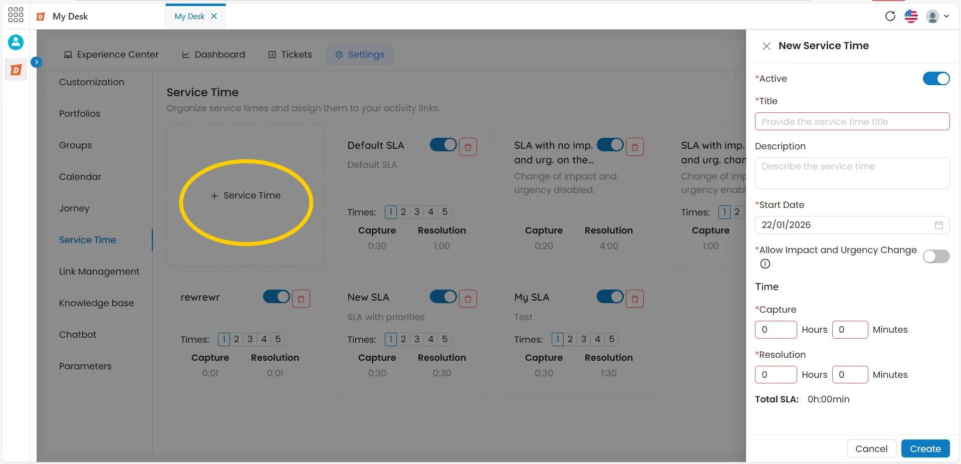The height and width of the screenshot is (464, 961).
Task: Select time priority 3 on Default SLA
Action: tap(417, 212)
